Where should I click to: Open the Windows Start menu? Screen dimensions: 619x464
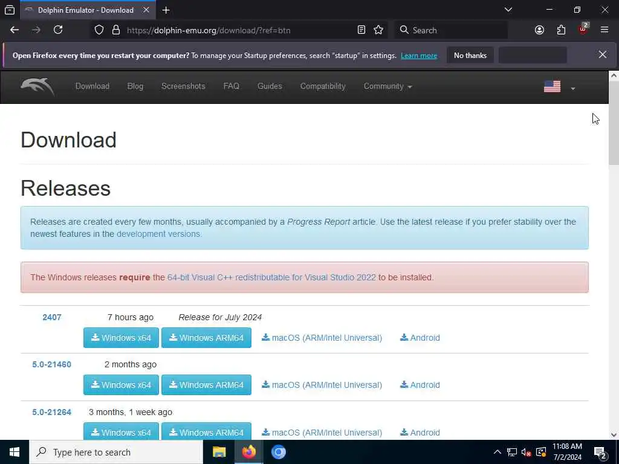[15, 452]
